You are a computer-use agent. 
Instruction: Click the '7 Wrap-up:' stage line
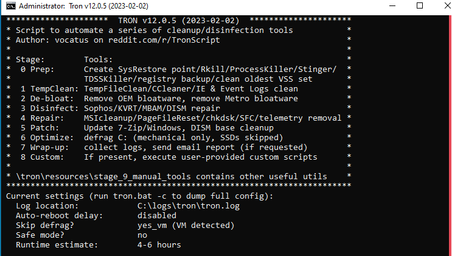[x=164, y=148]
